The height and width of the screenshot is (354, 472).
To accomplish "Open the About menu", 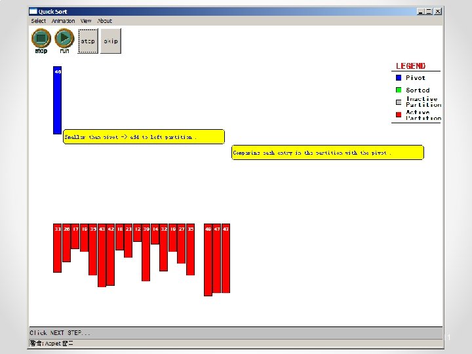I will (104, 21).
